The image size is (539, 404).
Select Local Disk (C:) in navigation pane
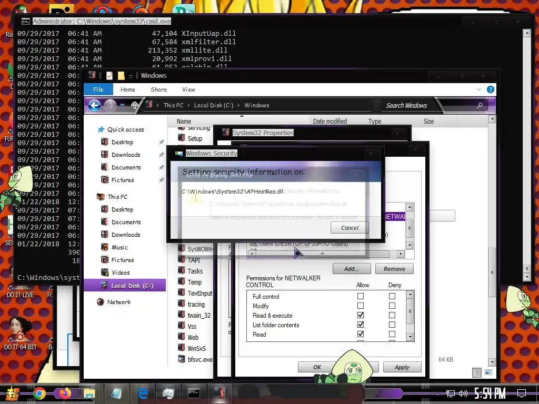point(125,286)
